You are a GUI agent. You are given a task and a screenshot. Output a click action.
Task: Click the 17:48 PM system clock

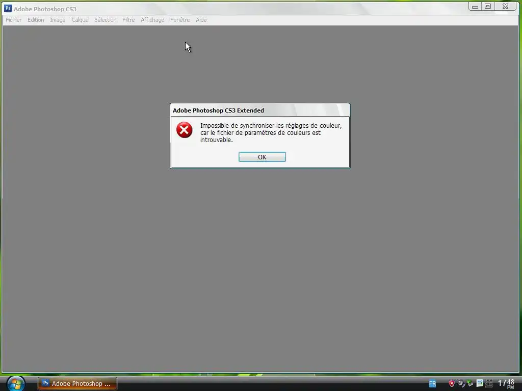click(506, 384)
